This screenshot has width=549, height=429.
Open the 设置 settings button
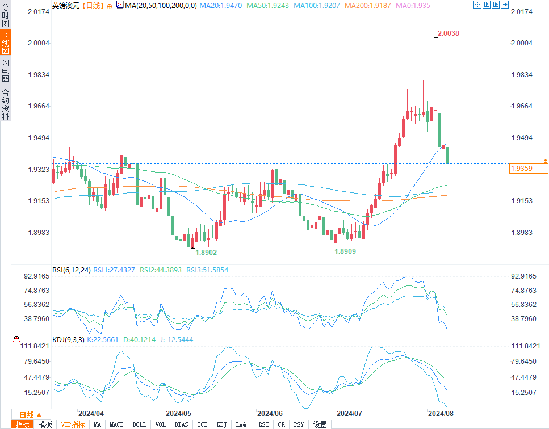[x=320, y=424]
